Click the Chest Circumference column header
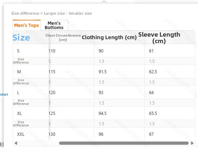This screenshot has width=198, height=148. (x=63, y=37)
